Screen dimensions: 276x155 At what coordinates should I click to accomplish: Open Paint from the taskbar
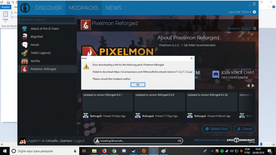[163, 151]
